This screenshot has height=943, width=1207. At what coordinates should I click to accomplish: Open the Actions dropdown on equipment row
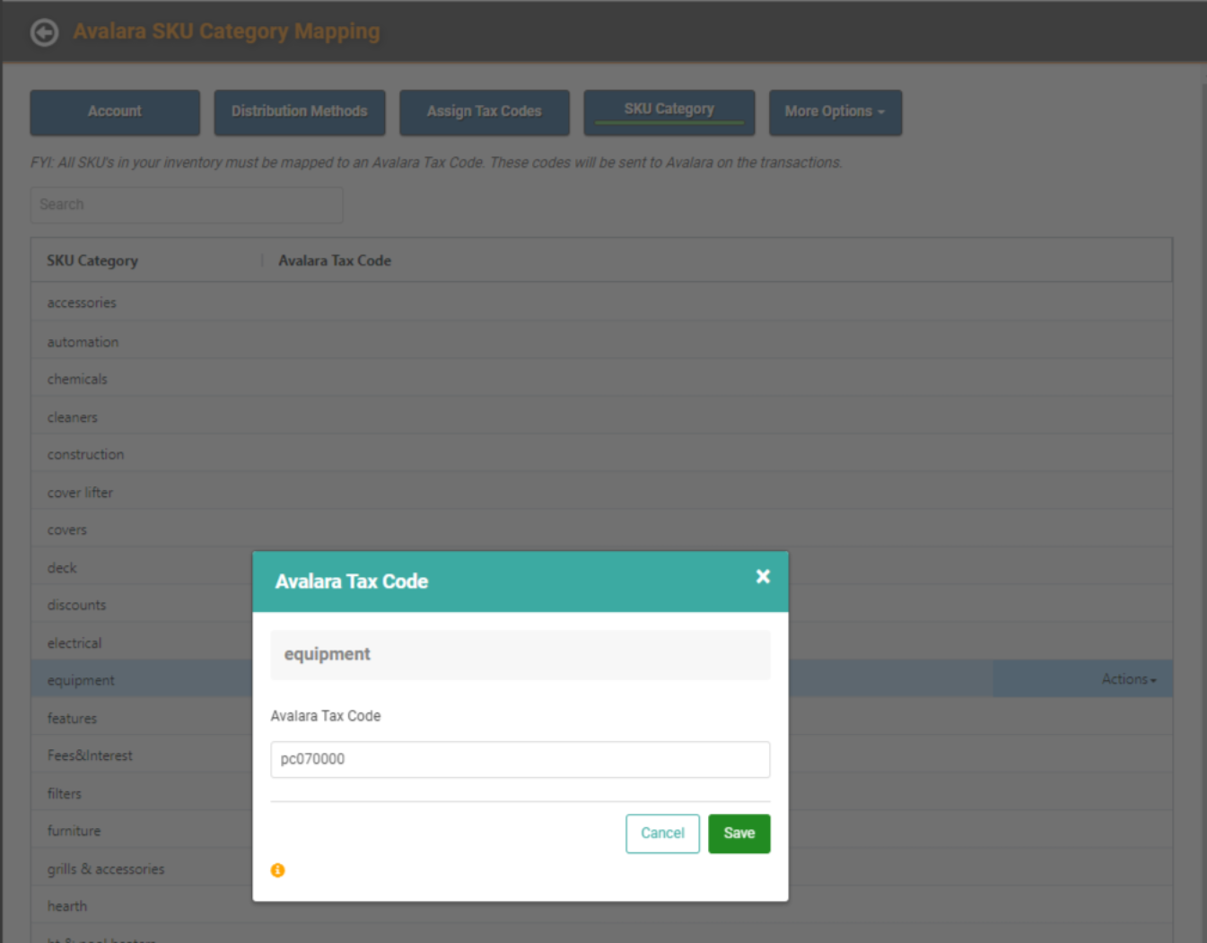coord(1129,679)
